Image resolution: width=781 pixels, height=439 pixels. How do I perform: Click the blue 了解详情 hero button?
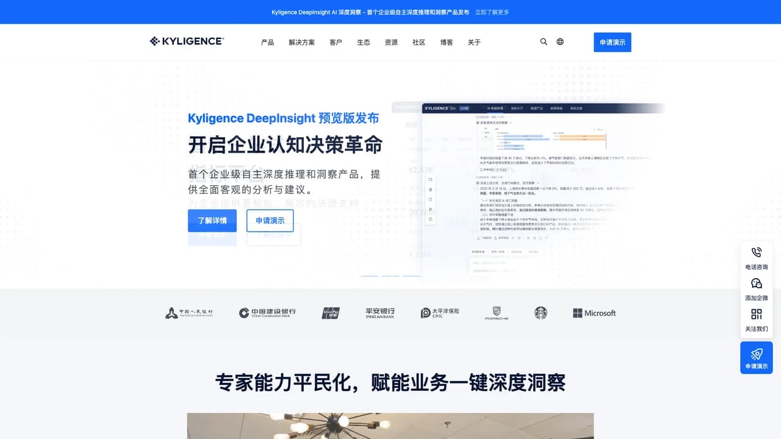pyautogui.click(x=212, y=221)
